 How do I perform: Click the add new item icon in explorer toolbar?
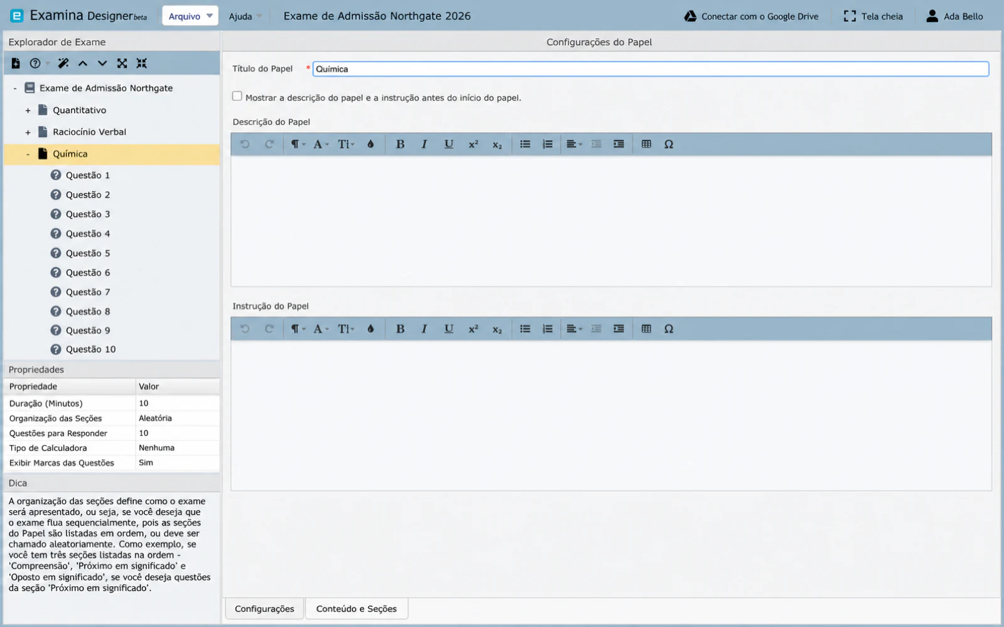coord(16,63)
